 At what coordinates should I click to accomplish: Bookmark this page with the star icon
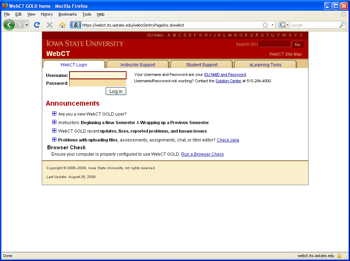pos(265,25)
